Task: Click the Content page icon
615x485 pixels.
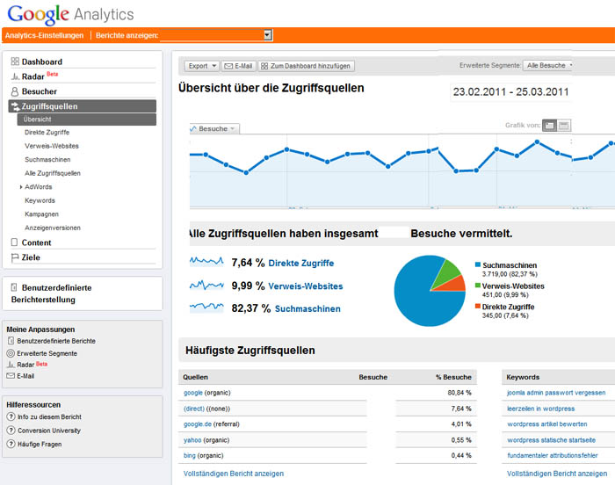Action: pyautogui.click(x=14, y=242)
